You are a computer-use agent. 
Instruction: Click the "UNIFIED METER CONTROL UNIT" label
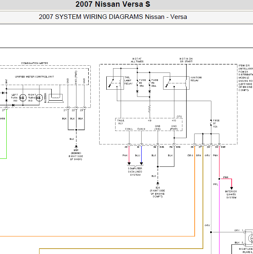(34, 77)
